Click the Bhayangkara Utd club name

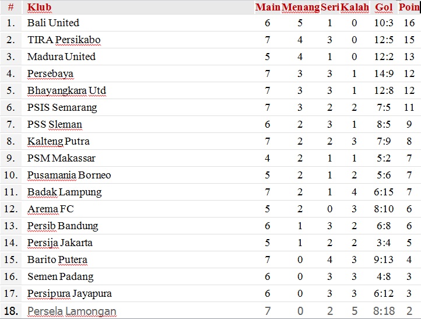[66, 90]
